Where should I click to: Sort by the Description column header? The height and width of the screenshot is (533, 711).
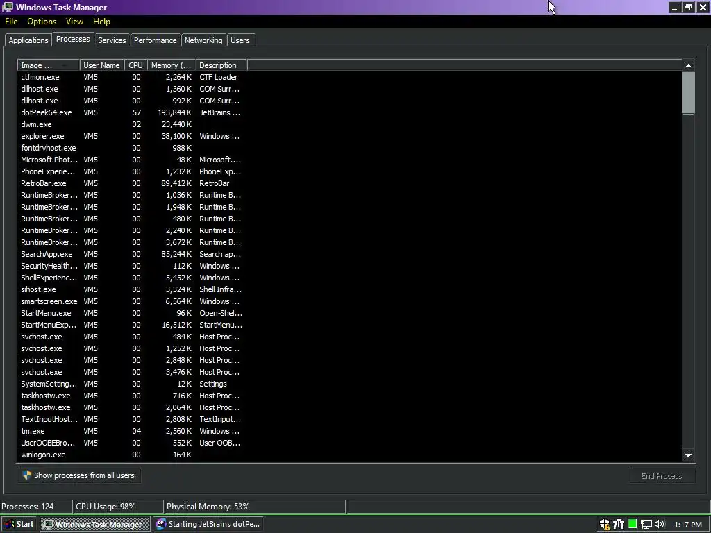(221, 65)
